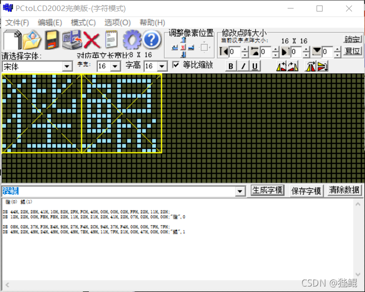
Task: Toggle italic formatting
Action: coord(244,66)
